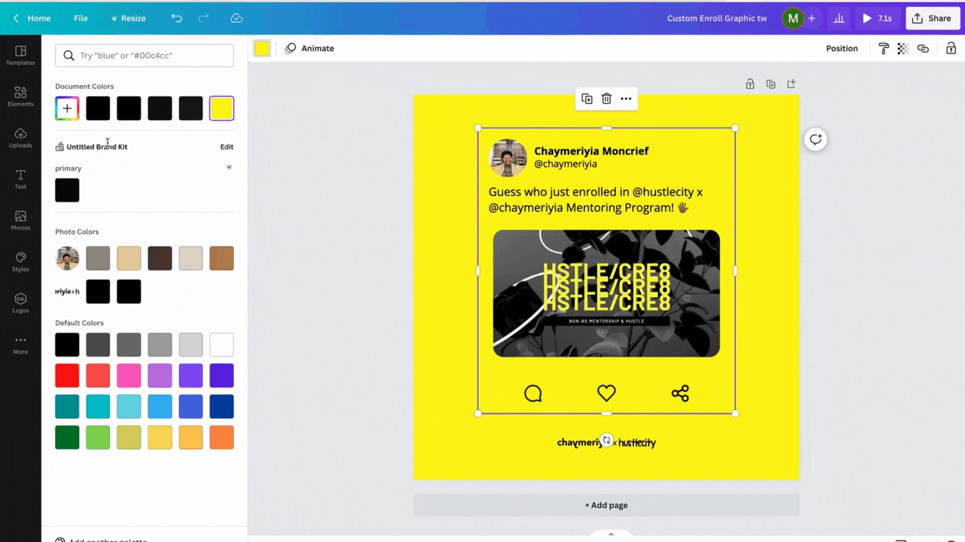The height and width of the screenshot is (542, 965).
Task: Click the Undo arrow
Action: coord(177,18)
